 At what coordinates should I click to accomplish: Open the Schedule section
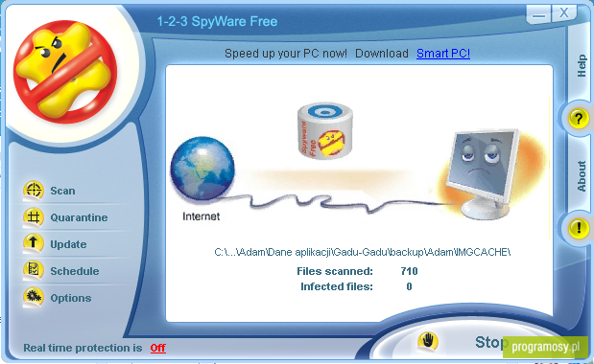click(x=75, y=271)
